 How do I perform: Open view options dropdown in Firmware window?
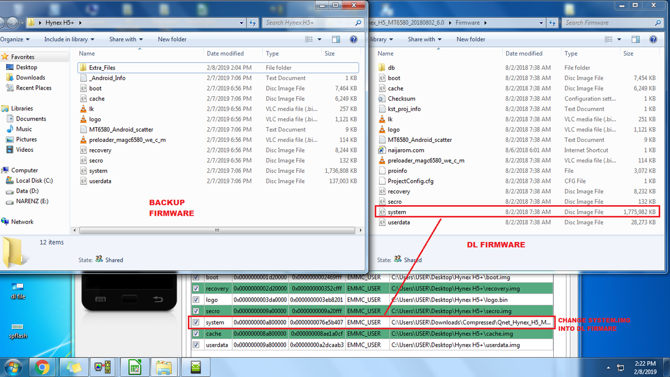pos(618,39)
